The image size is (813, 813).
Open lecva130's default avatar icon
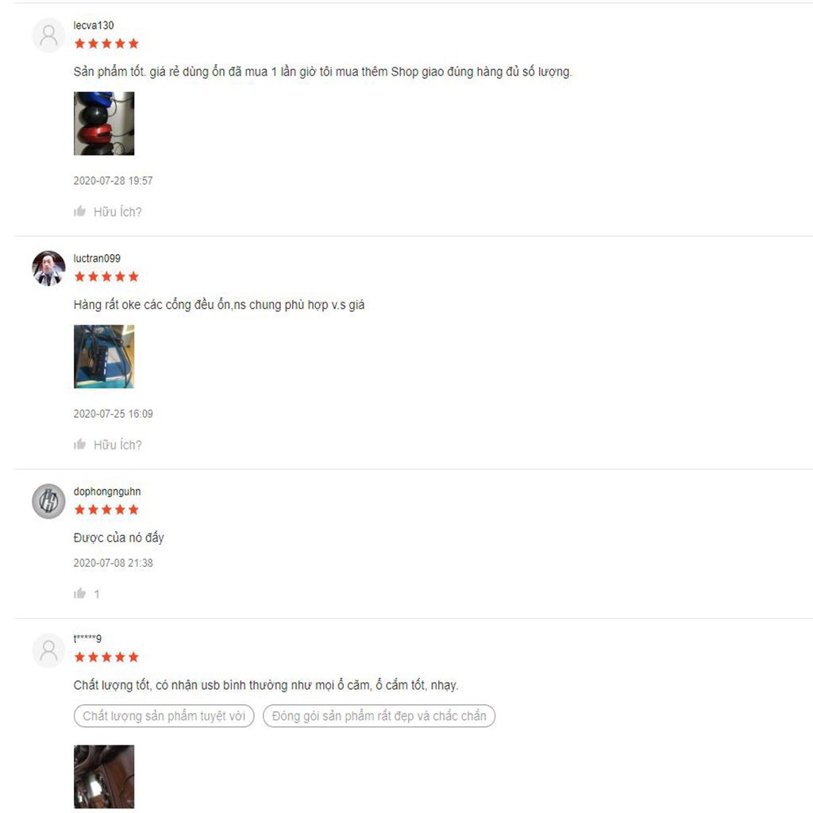point(48,35)
